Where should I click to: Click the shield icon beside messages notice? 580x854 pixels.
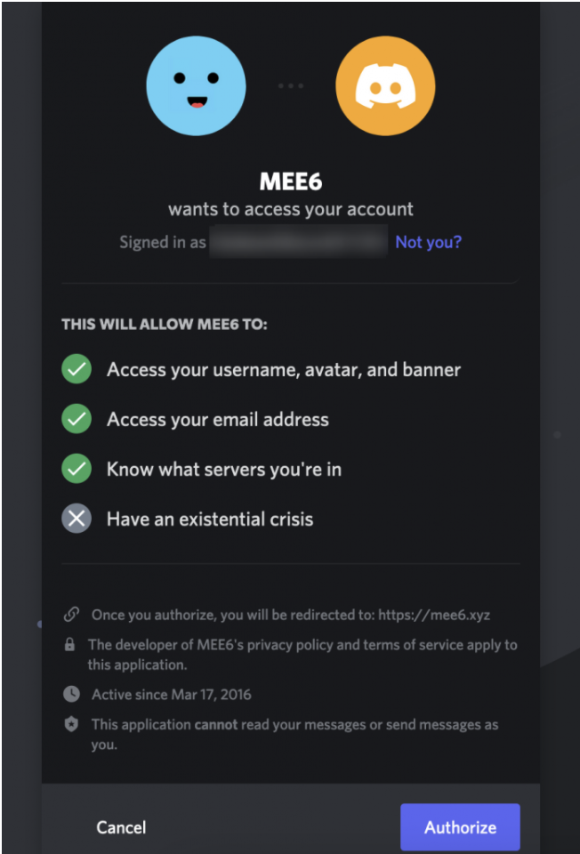(x=71, y=724)
